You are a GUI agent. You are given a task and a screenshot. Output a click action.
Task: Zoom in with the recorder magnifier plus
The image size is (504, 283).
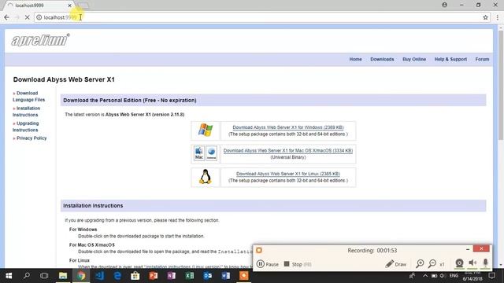tap(420, 264)
